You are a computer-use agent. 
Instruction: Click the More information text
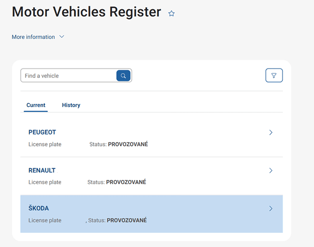33,37
